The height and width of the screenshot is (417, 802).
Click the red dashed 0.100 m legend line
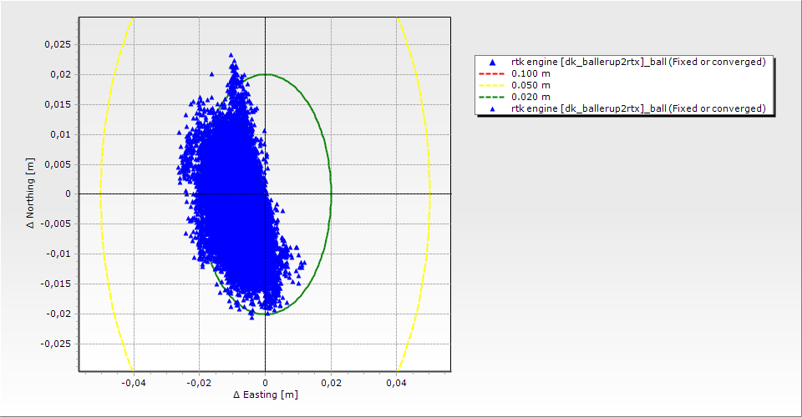click(x=491, y=74)
